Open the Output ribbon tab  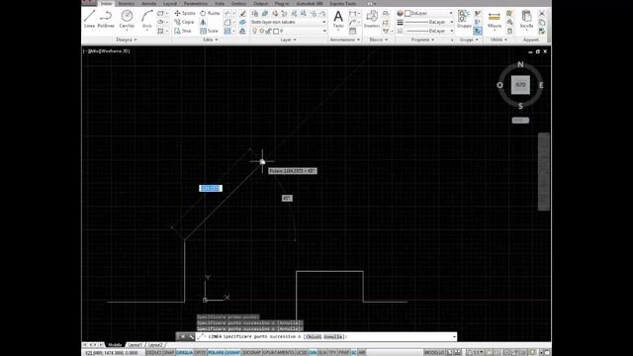[260, 4]
